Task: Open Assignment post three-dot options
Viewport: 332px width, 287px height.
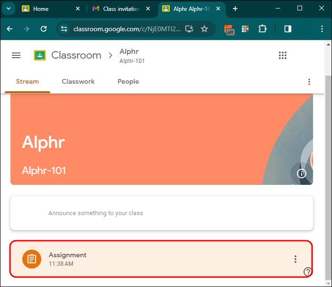Action: 295,259
